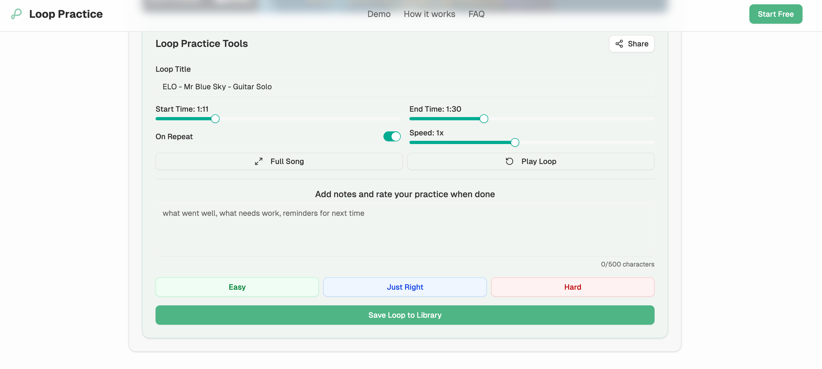Click the Speed slider handle
Screen dimensions: 822x369
(514, 142)
